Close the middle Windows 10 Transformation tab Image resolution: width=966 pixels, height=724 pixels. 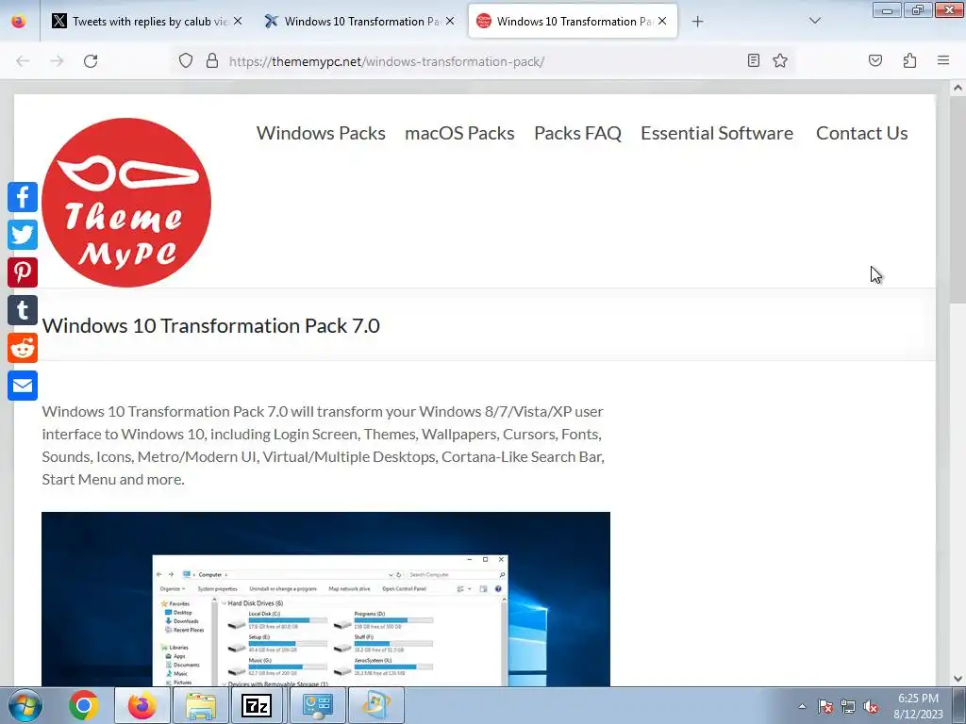[x=450, y=21]
